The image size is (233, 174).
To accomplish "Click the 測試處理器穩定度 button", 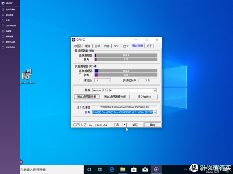I will click(x=115, y=97).
